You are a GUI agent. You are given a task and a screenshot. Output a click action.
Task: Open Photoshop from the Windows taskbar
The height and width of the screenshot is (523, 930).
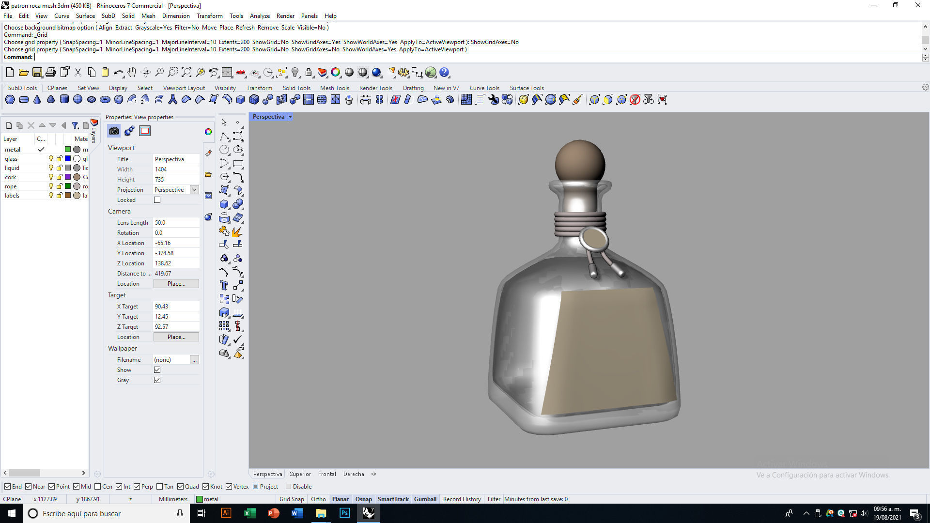(344, 513)
